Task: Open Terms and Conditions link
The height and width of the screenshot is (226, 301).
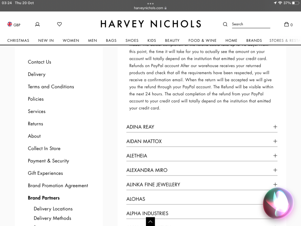Action: click(x=51, y=87)
